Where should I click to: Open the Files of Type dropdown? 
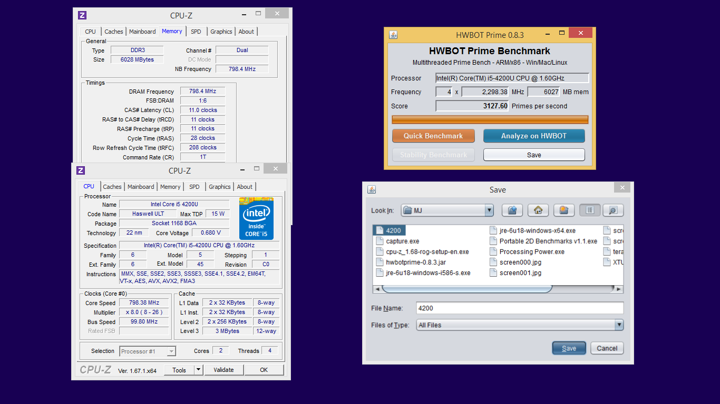tap(619, 325)
